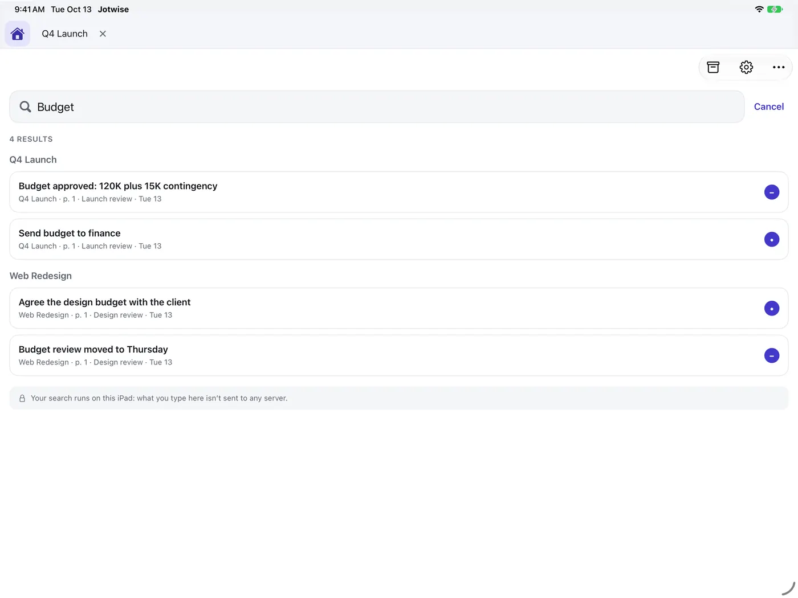Screen dimensions: 798x598
Task: Click the circle badge on Budget approved row
Action: (x=772, y=192)
